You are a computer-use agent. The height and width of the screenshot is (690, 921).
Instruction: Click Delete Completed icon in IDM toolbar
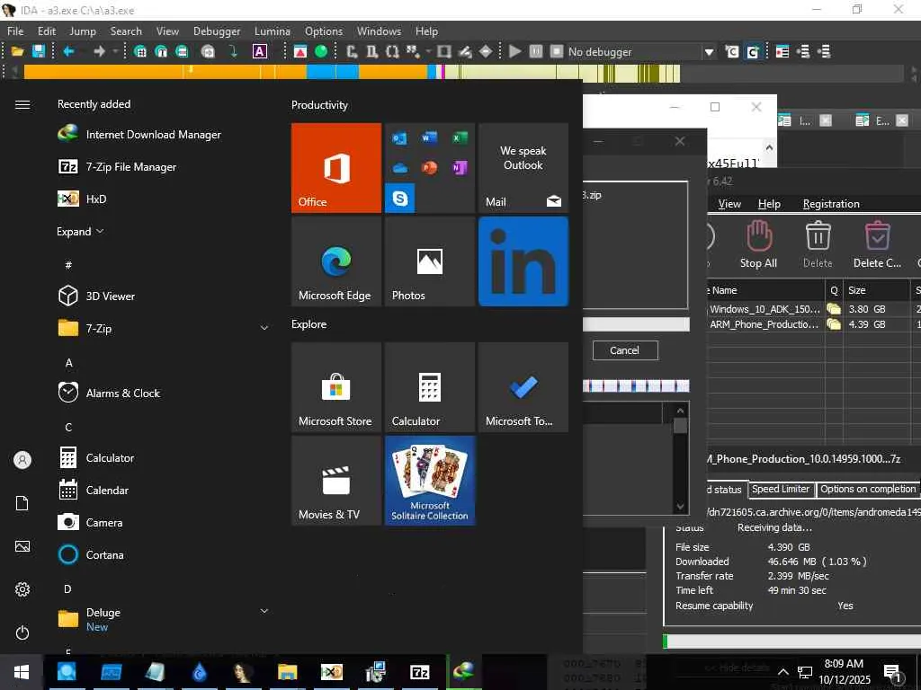[877, 244]
